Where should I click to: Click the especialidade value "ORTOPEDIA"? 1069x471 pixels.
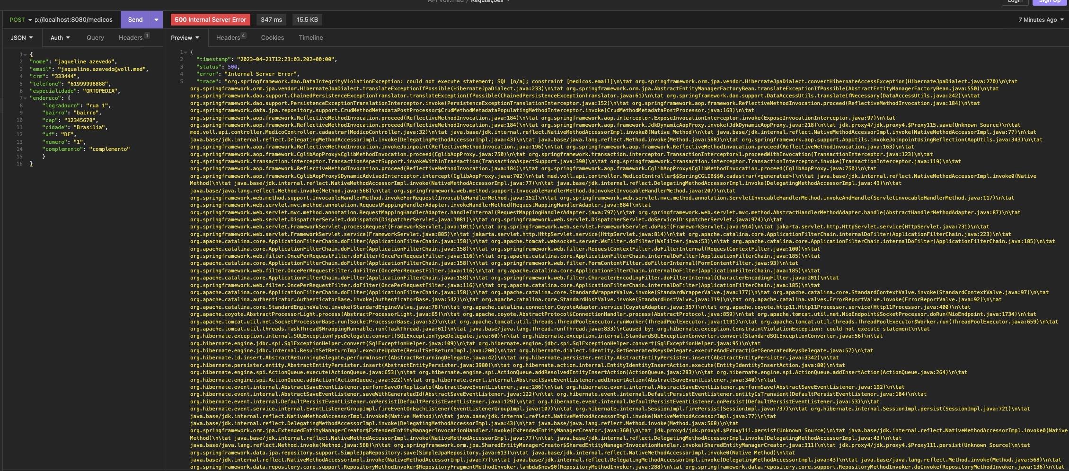point(100,91)
